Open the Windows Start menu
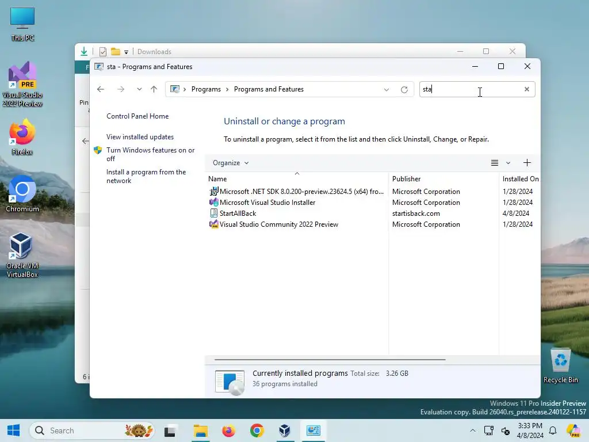589x442 pixels. pos(14,430)
